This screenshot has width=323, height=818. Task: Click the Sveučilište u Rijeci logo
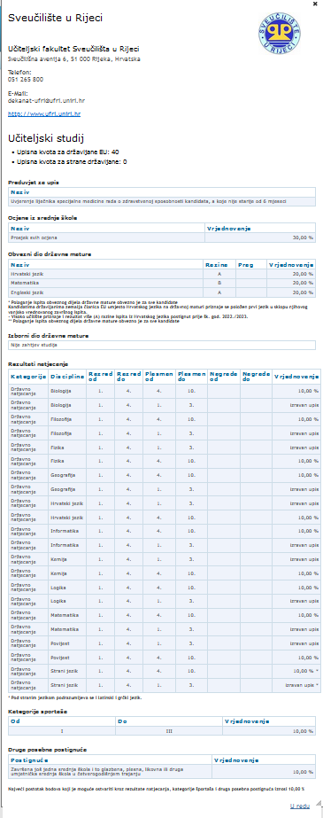click(280, 32)
